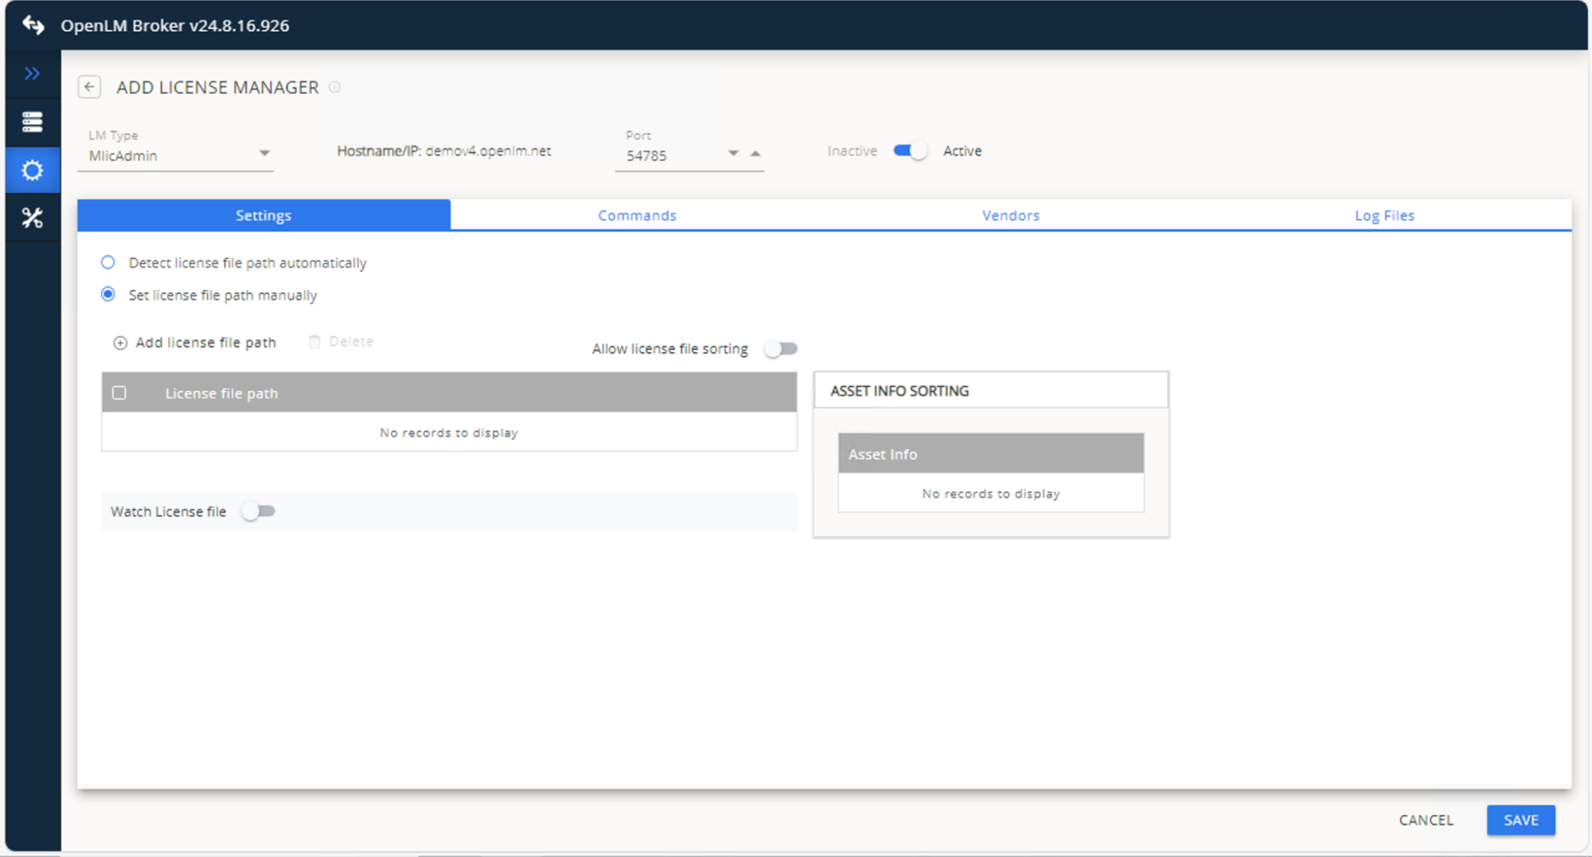The width and height of the screenshot is (1592, 857).
Task: Select the settings gear icon in sidebar
Action: pos(32,170)
